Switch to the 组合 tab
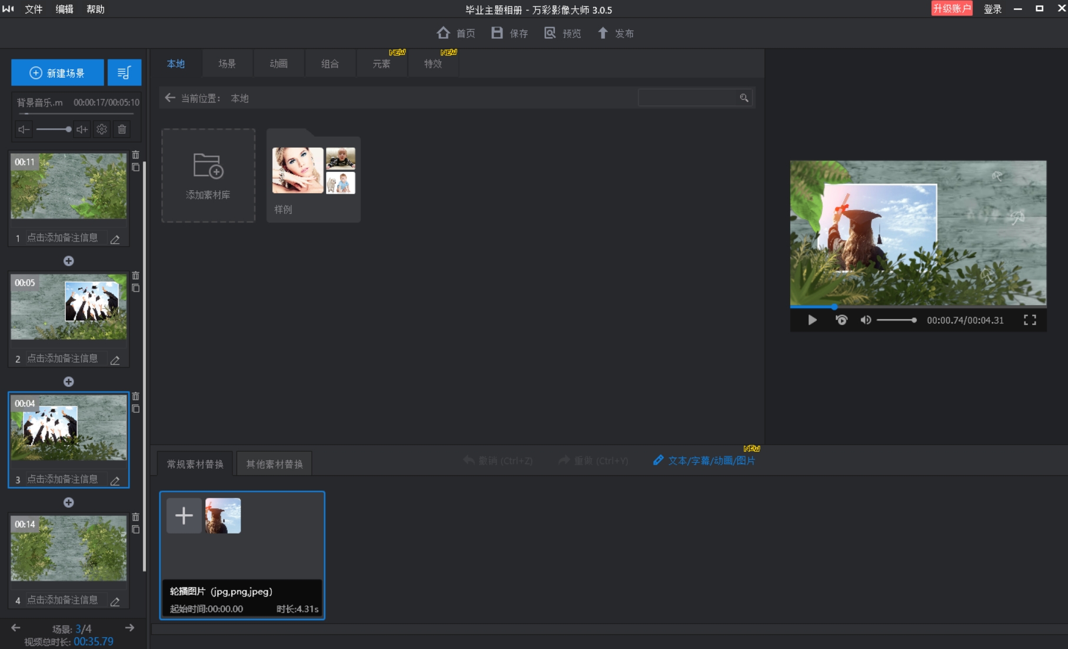The height and width of the screenshot is (649, 1068). tap(330, 64)
